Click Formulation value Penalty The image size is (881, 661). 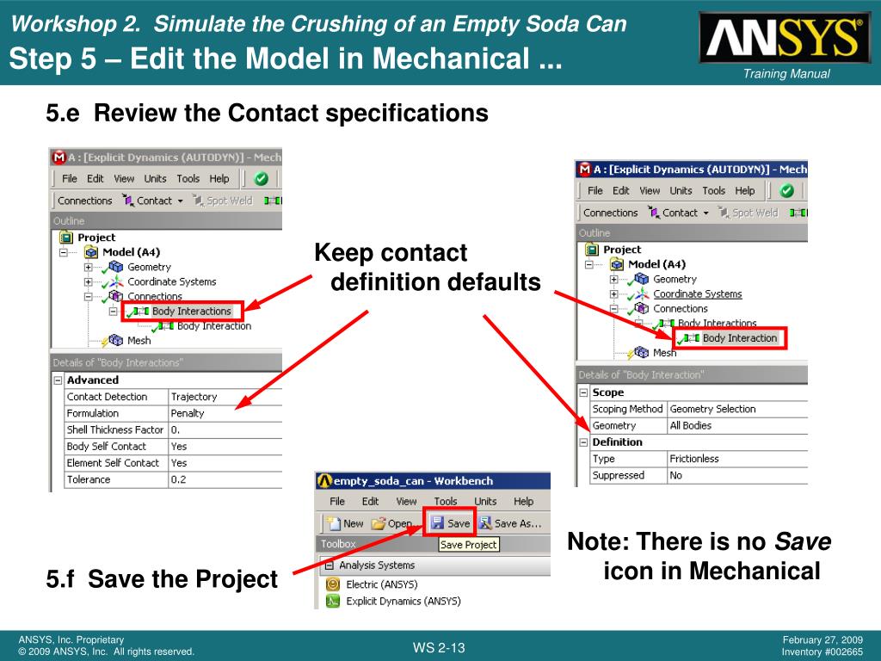pos(225,413)
